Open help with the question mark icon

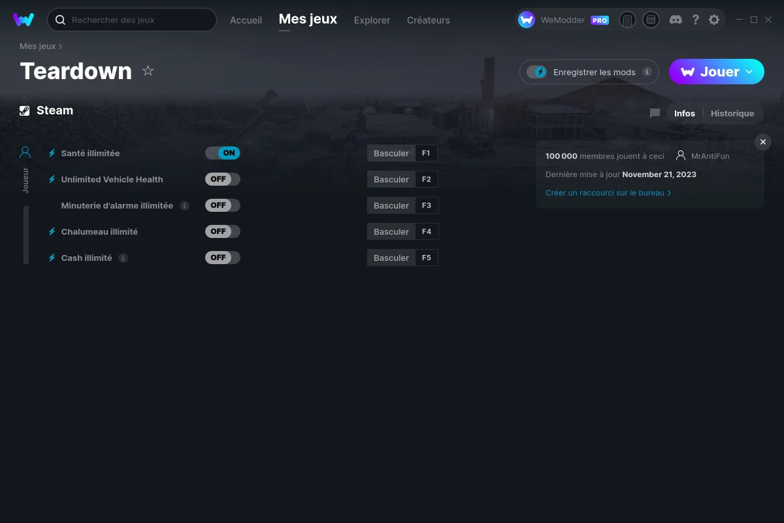pyautogui.click(x=696, y=20)
